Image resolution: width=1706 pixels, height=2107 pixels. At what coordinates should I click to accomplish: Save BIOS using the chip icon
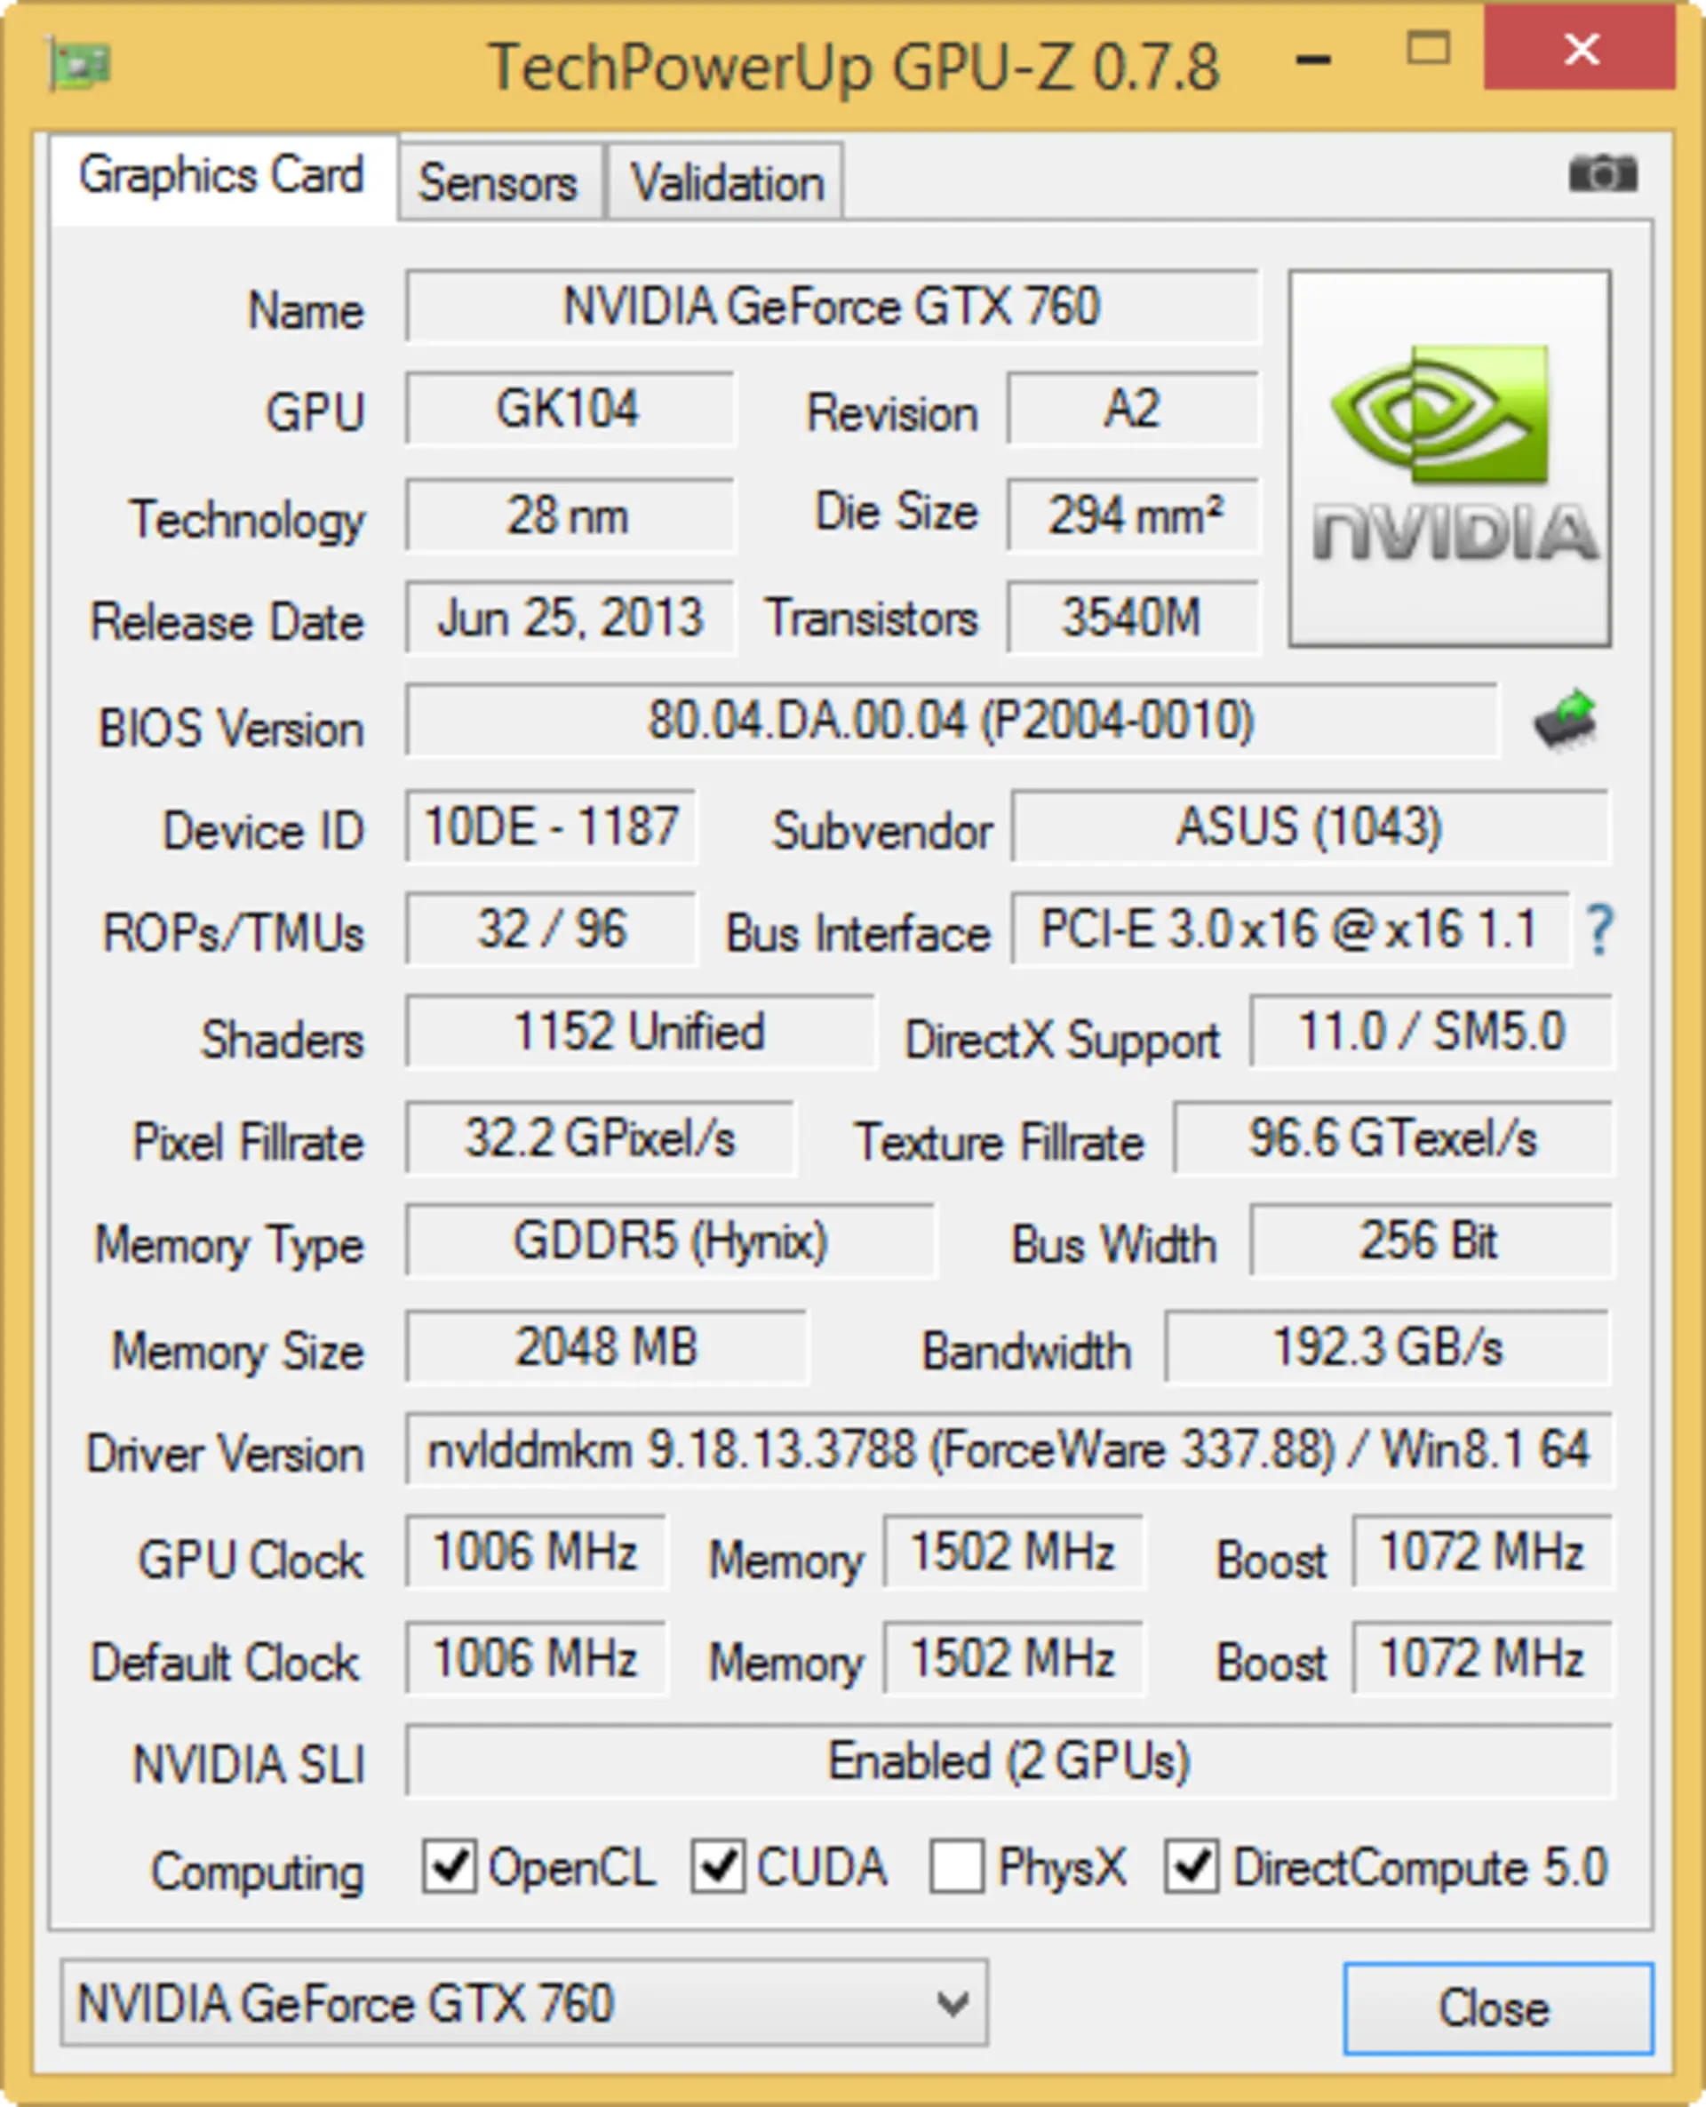[1566, 721]
